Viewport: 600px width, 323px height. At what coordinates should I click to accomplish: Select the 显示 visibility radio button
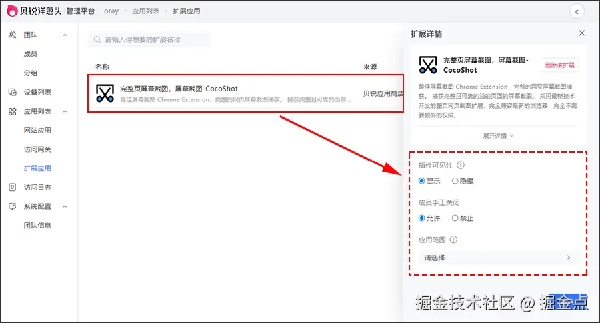[x=422, y=180]
